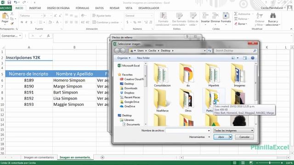Click Libraries in navigation pane
The image size is (294, 165).
tap(129, 120)
